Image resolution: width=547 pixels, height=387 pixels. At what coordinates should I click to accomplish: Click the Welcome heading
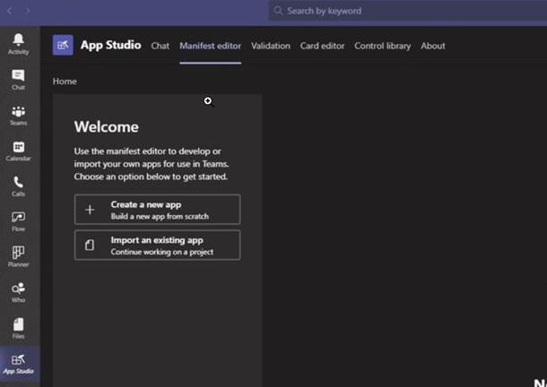(x=107, y=126)
